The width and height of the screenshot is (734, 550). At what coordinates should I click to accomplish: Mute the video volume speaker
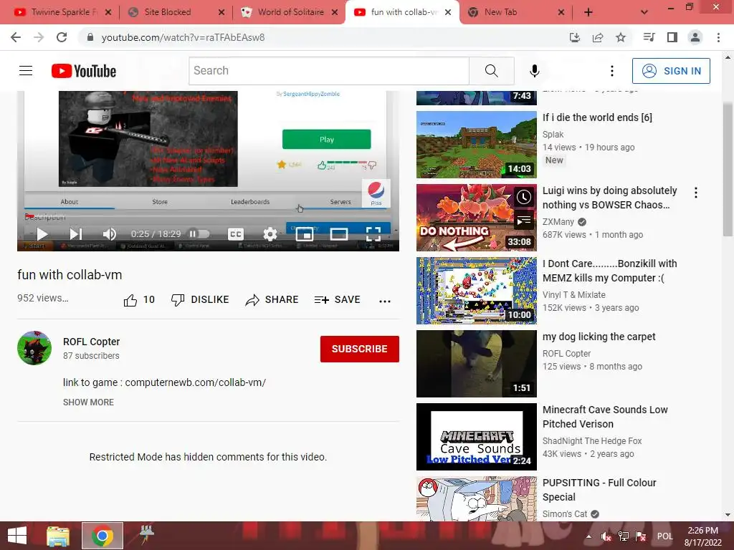[x=110, y=234]
